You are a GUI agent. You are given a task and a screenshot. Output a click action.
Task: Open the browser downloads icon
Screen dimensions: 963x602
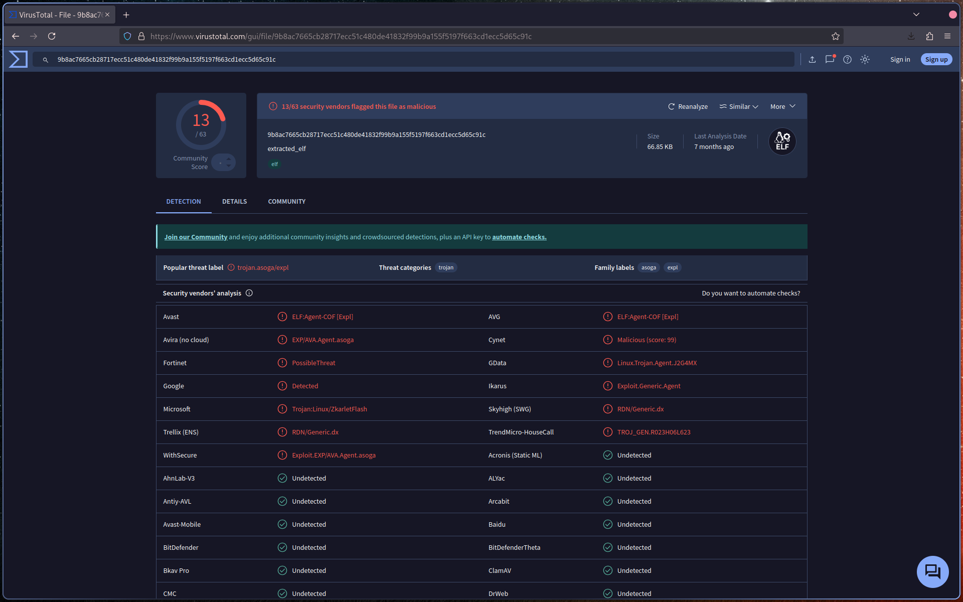click(911, 36)
